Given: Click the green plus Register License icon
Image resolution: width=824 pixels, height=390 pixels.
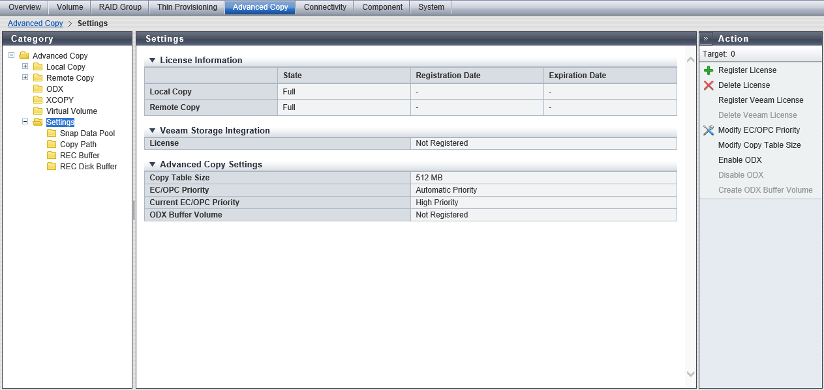Looking at the screenshot, I should coord(709,70).
